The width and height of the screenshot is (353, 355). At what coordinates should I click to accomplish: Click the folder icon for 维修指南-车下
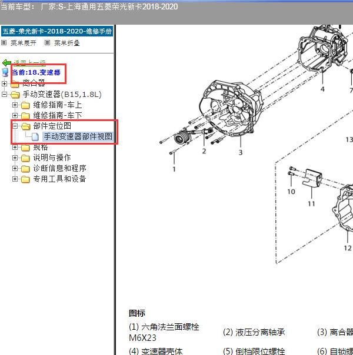click(25, 116)
